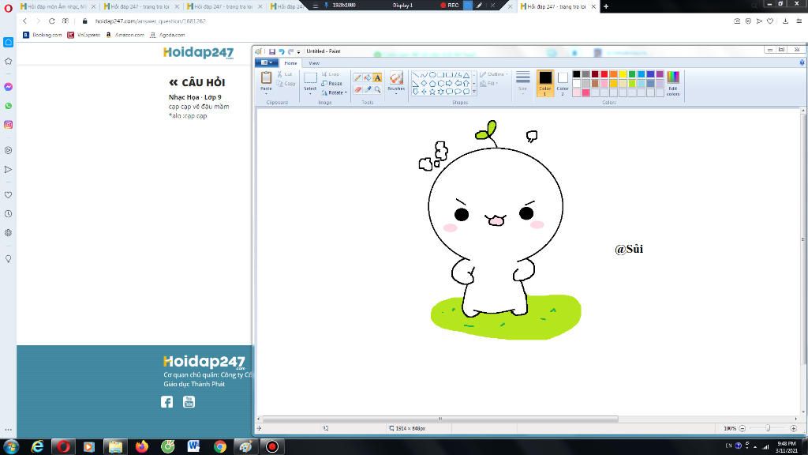
Task: Select the Color picker eyedropper tool
Action: click(368, 89)
